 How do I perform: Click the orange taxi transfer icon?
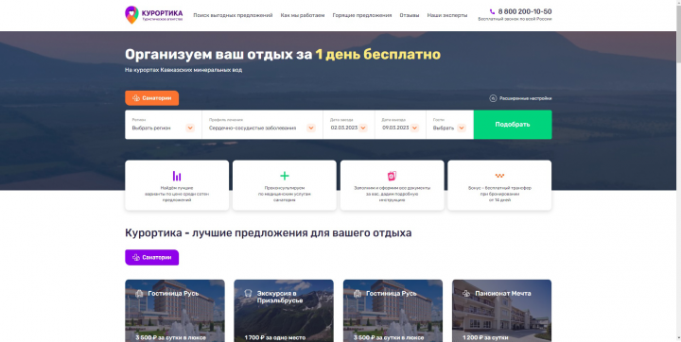499,176
